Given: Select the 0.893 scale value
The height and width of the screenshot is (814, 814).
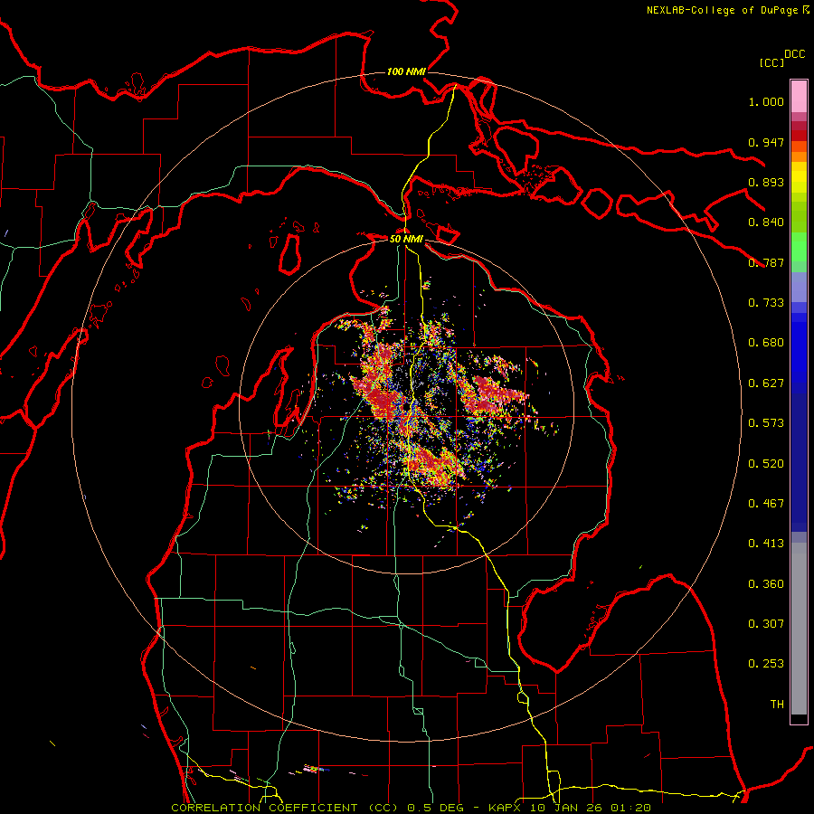Looking at the screenshot, I should point(766,182).
